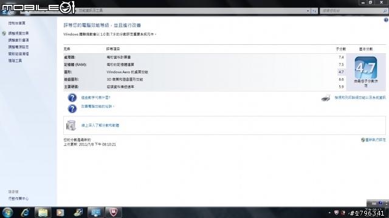Click the 基本分數 column header
Viewport: 389px width, 218px height.
tap(366, 49)
